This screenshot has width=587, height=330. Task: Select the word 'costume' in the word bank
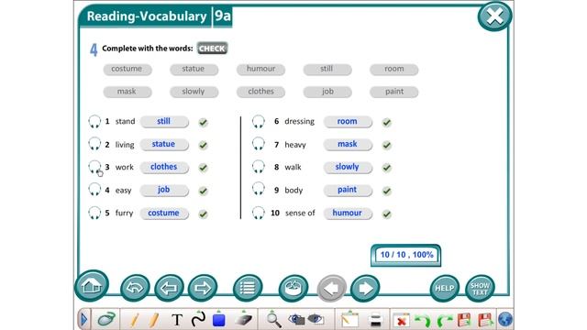click(x=127, y=70)
